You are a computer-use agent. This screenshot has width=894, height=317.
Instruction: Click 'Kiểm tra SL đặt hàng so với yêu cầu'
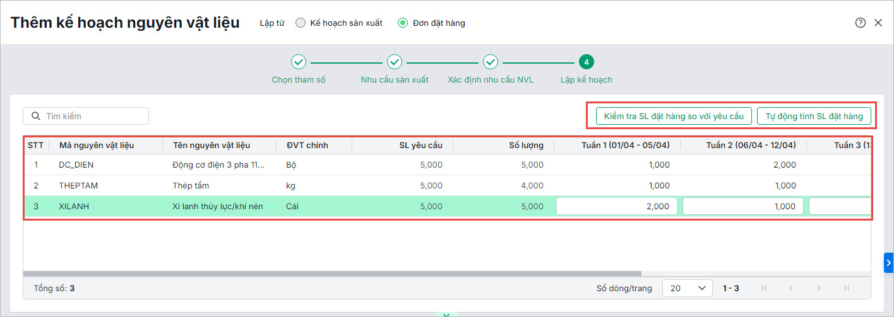674,116
